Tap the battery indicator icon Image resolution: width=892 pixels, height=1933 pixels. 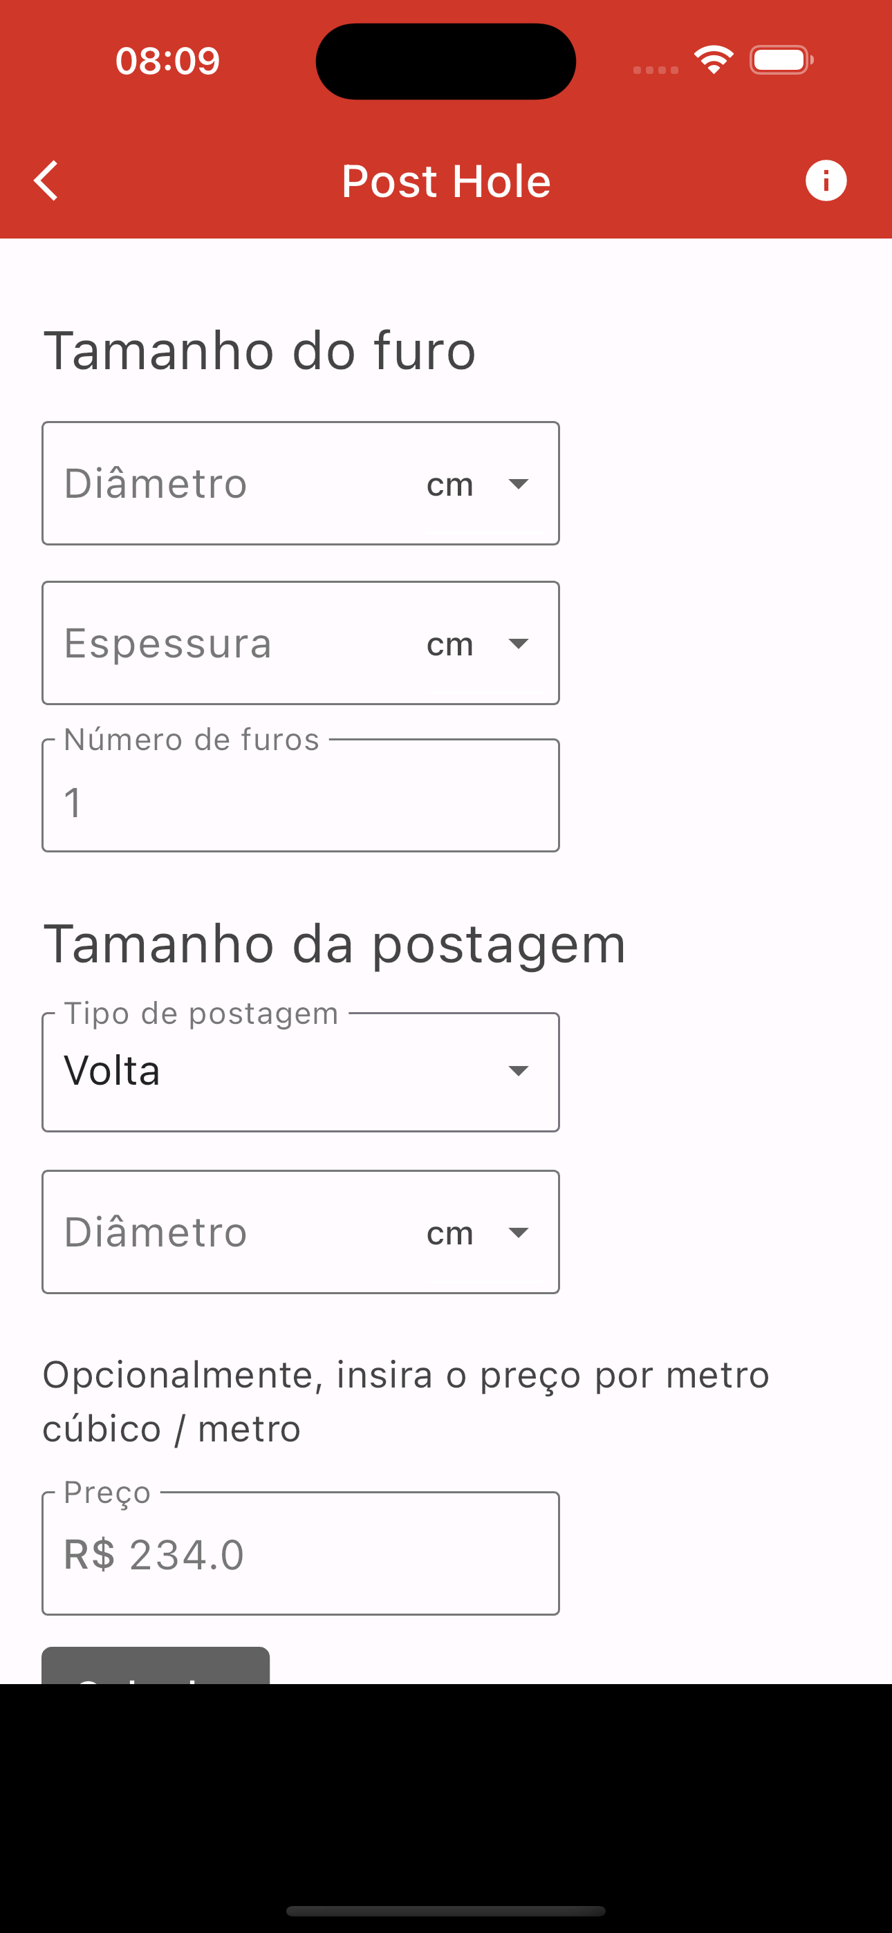(x=781, y=60)
